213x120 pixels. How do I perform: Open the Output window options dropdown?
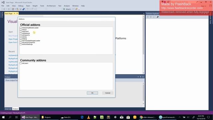coord(138,77)
